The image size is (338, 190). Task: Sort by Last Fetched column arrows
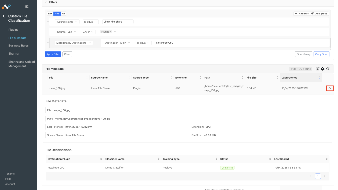click(320, 78)
